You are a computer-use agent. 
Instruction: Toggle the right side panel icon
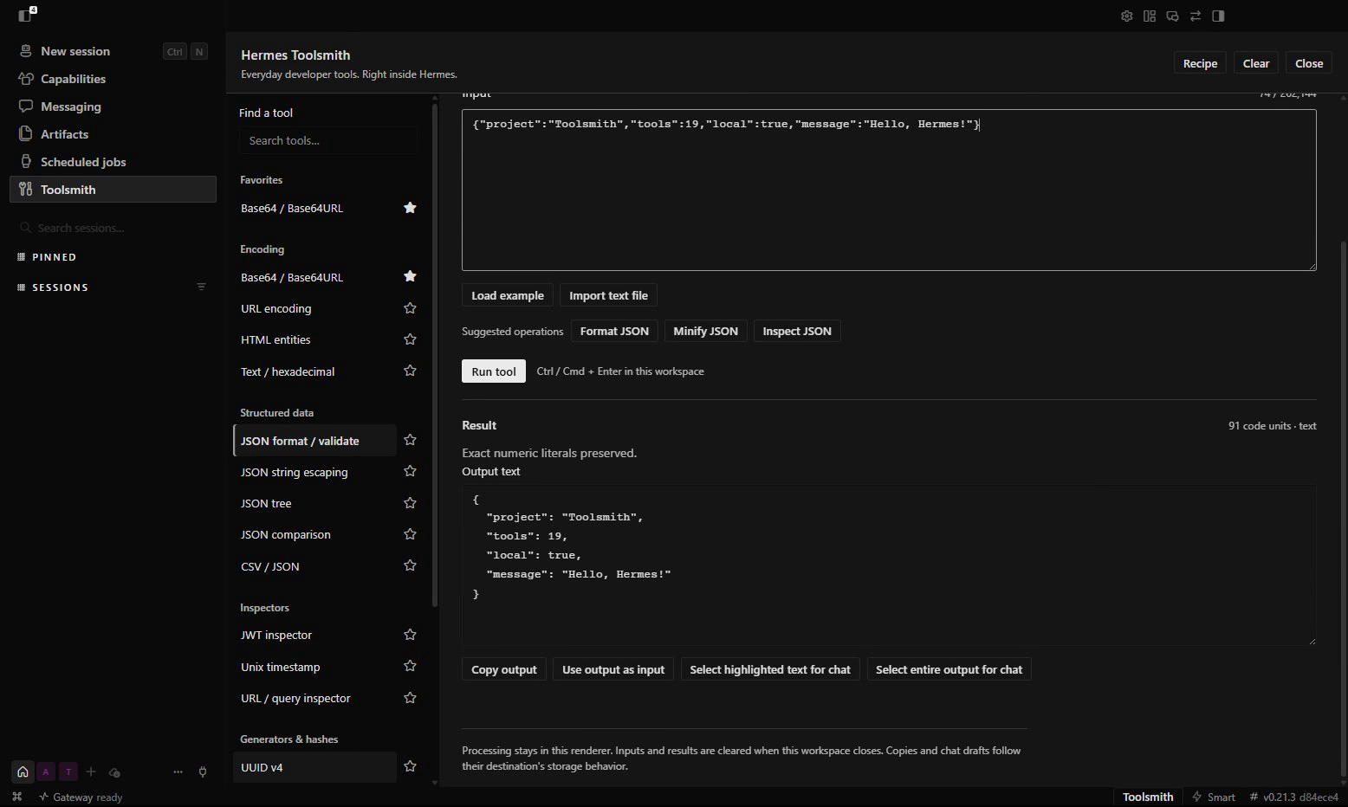click(x=1218, y=16)
